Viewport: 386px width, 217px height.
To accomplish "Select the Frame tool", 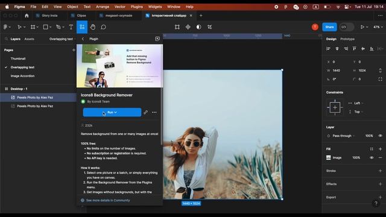I will pos(33,27).
